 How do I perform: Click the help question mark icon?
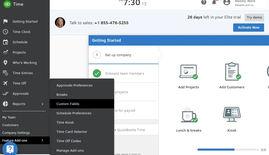tap(204, 2)
